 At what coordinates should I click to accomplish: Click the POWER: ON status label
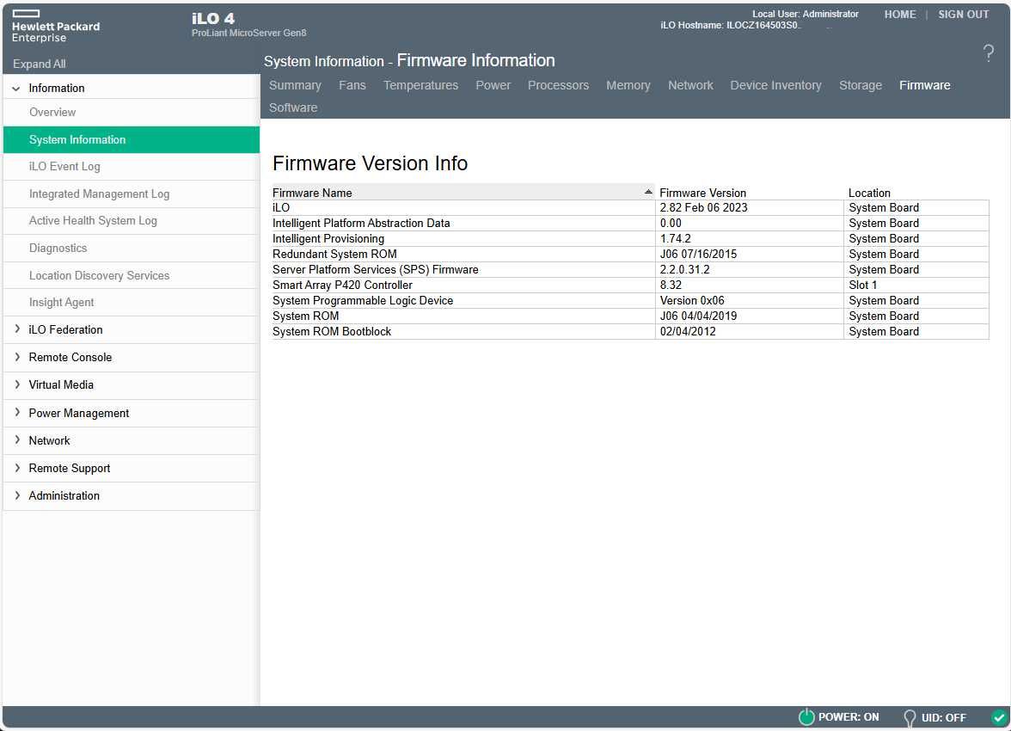tap(849, 716)
